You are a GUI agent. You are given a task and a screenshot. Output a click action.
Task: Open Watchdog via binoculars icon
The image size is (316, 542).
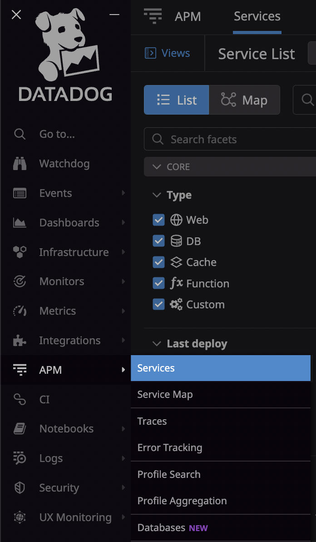(x=20, y=164)
